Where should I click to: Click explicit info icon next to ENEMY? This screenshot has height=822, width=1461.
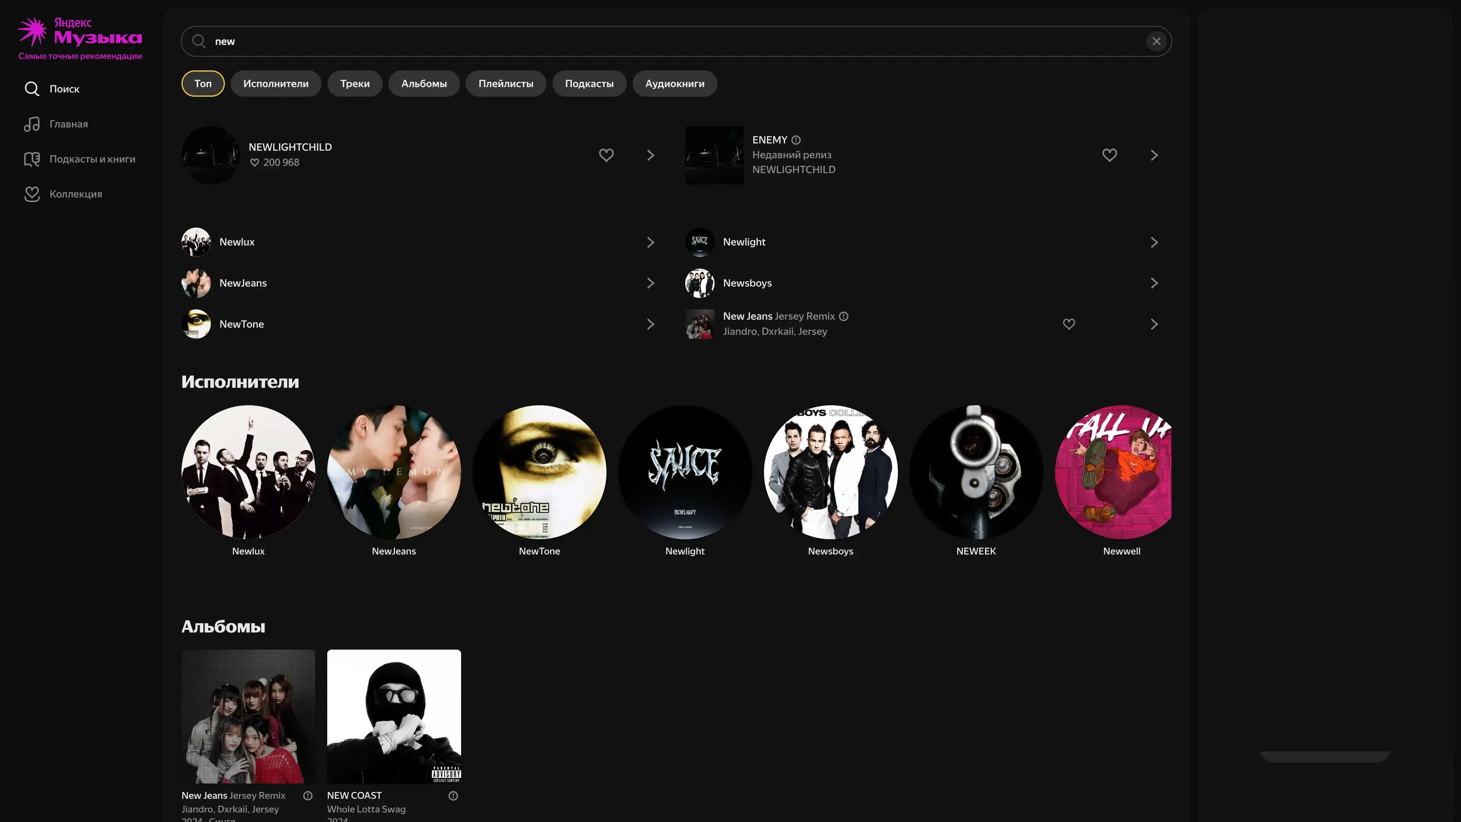point(796,140)
